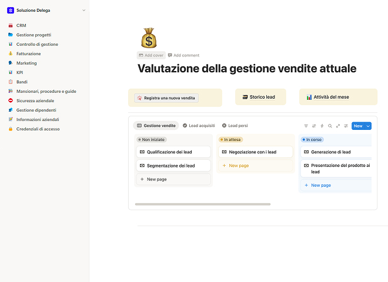Click the page title Valutazione della gestione vendite attuale
The width and height of the screenshot is (388, 282).
pos(247,69)
